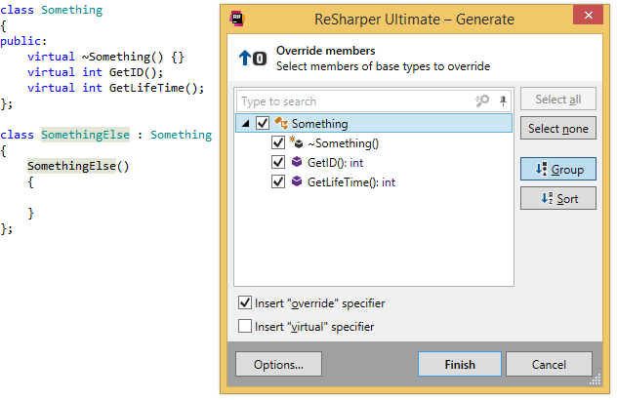Click the Sort button
Viewport: 617px width, 400px height.
(x=558, y=199)
